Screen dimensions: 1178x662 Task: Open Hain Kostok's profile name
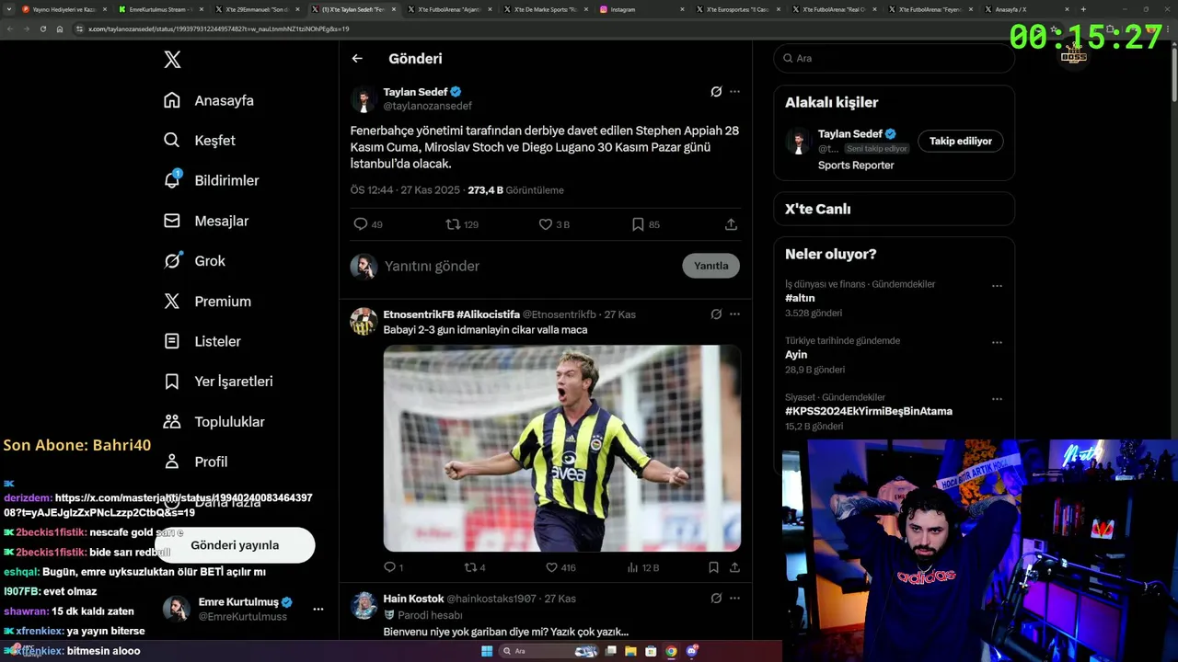click(413, 599)
